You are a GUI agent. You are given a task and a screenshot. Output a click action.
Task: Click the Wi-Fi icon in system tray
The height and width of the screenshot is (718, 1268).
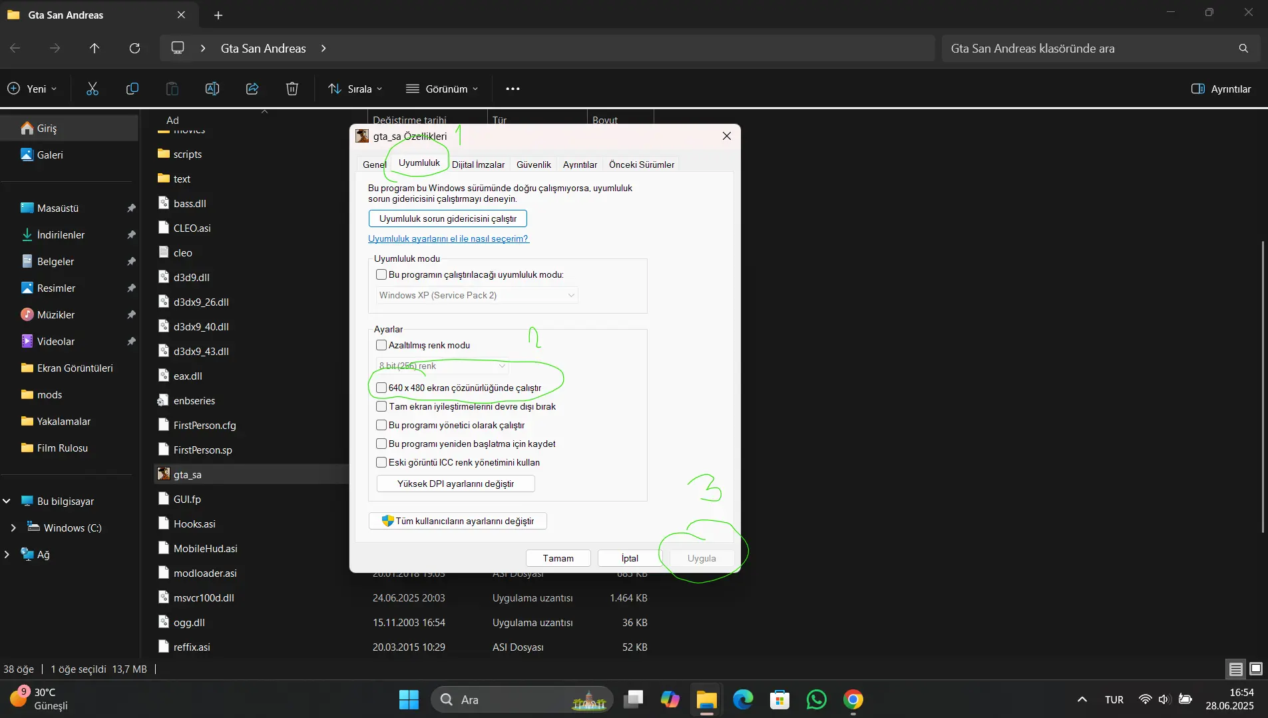pos(1145,699)
